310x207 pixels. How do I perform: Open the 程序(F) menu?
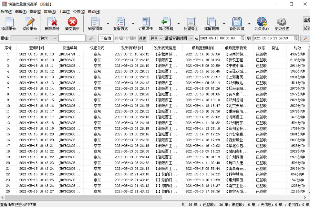click(x=7, y=12)
